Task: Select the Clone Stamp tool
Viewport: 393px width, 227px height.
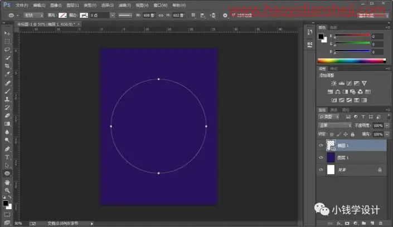Action: 7,100
